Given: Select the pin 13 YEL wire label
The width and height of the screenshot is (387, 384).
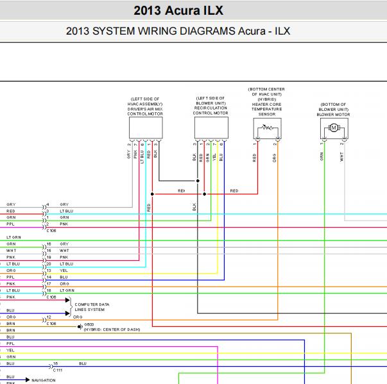Looking at the screenshot, I should tap(64, 271).
